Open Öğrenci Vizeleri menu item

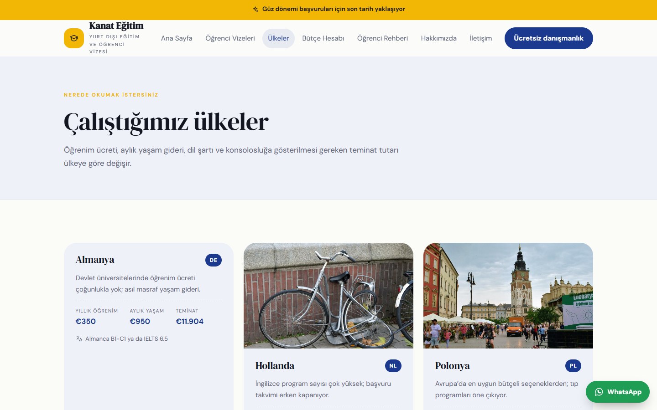click(x=230, y=38)
